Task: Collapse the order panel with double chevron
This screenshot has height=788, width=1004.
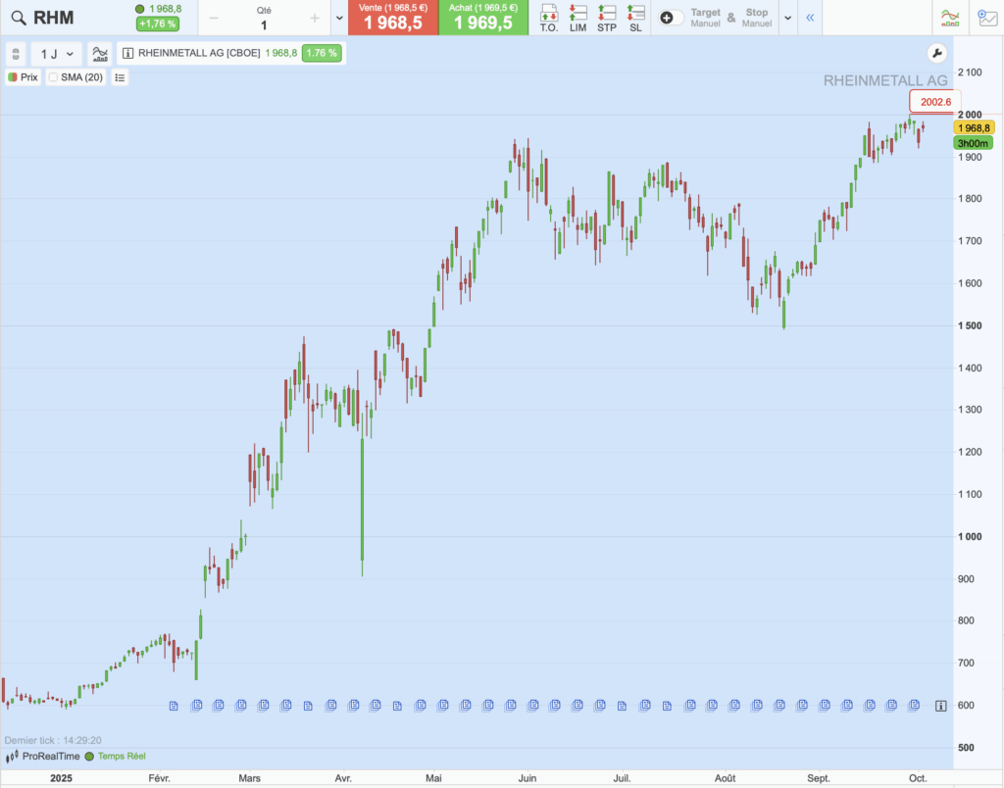Action: pyautogui.click(x=810, y=18)
